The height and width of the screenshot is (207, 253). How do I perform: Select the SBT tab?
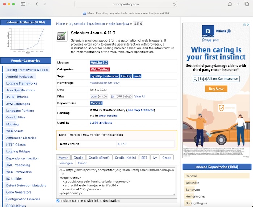tap(144, 158)
